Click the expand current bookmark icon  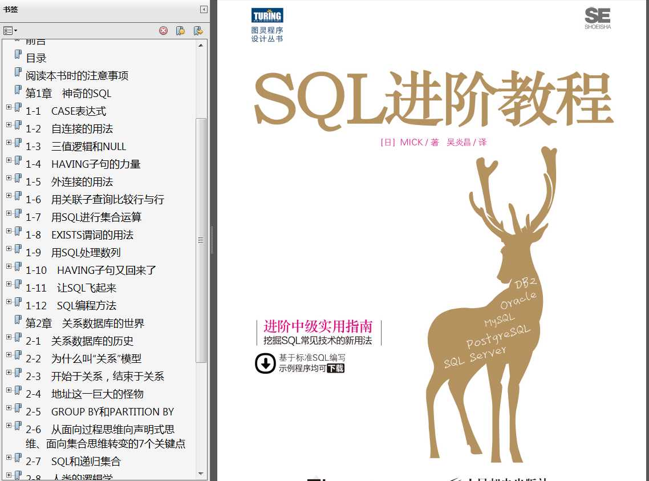point(198,31)
